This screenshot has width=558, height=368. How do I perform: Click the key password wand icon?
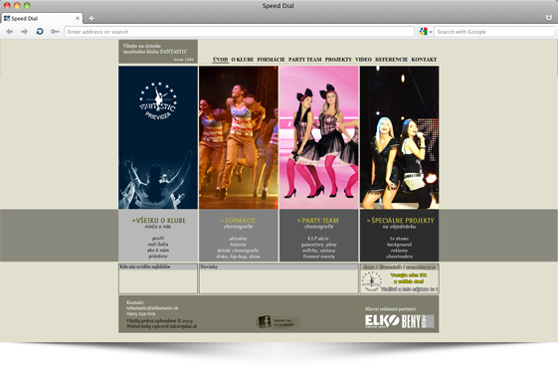(55, 32)
